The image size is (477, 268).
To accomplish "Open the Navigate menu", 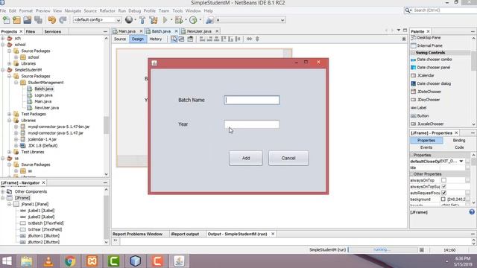I will click(73, 10).
